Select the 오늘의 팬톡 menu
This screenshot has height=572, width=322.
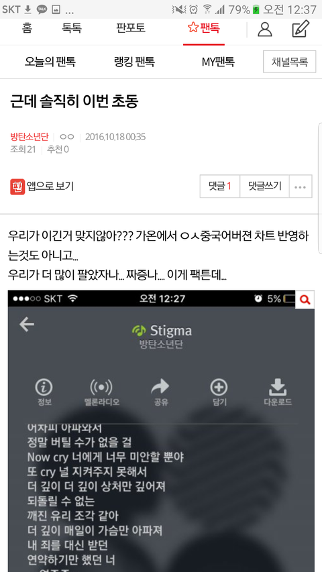(50, 62)
